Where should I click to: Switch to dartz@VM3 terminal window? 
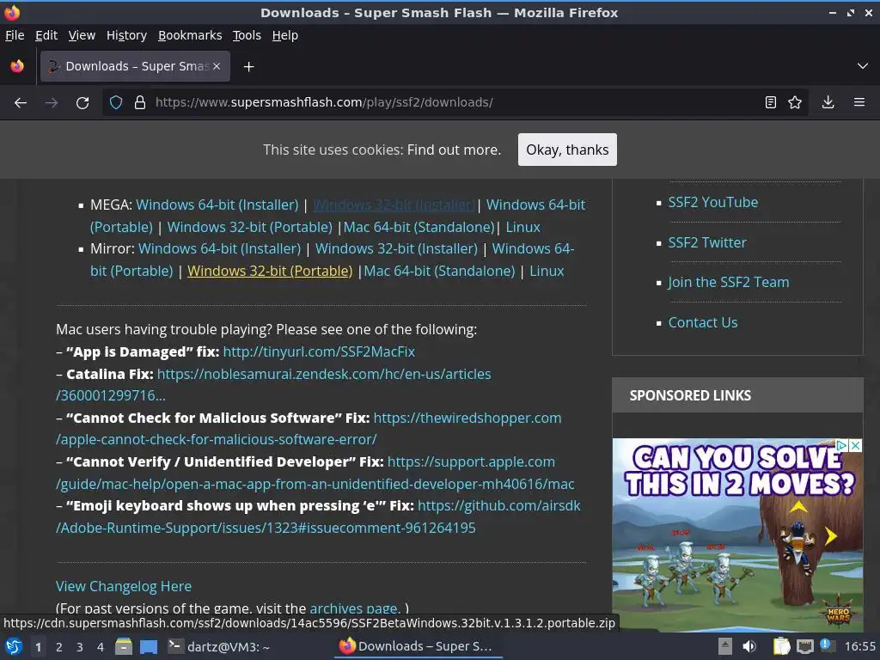coord(219,646)
